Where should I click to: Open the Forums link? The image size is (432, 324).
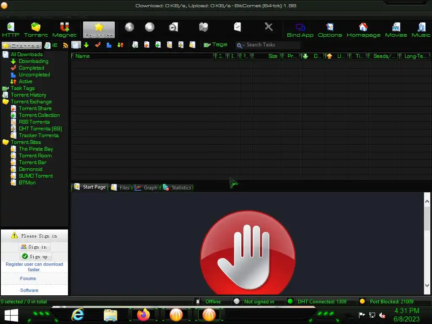click(28, 278)
